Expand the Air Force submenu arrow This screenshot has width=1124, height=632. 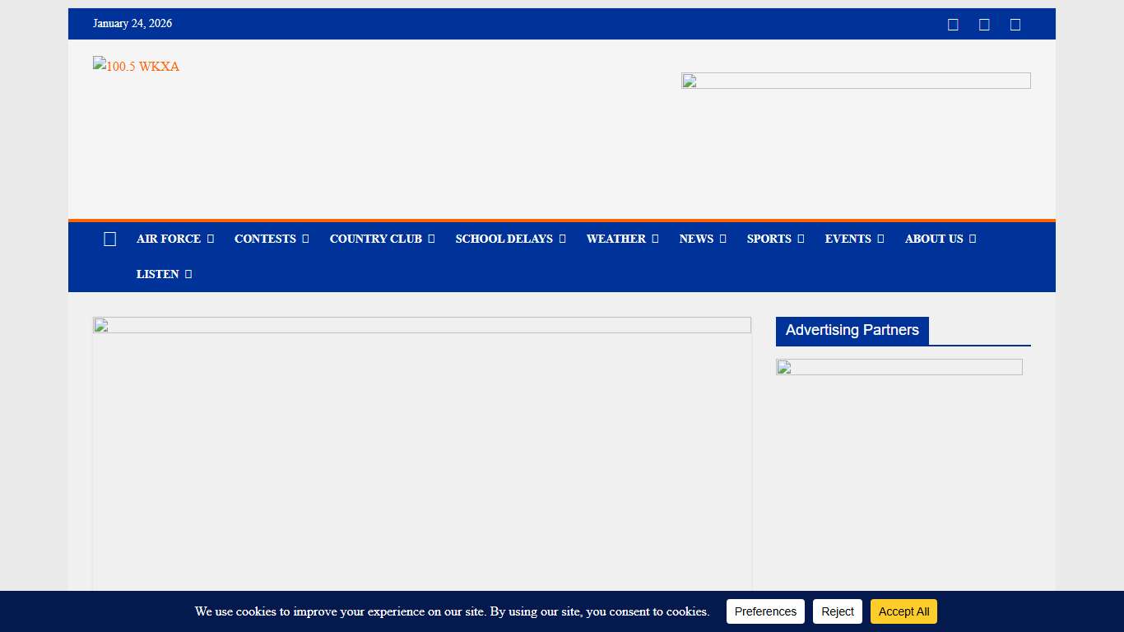[x=211, y=239]
